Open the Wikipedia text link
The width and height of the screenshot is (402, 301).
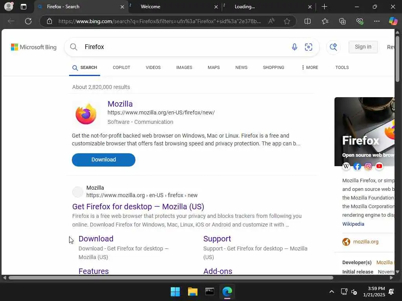(x=353, y=224)
